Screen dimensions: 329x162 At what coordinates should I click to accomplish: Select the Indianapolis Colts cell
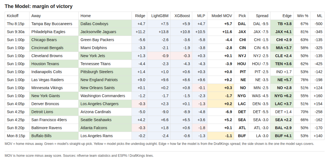54,72
